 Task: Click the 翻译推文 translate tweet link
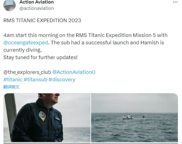(12, 87)
